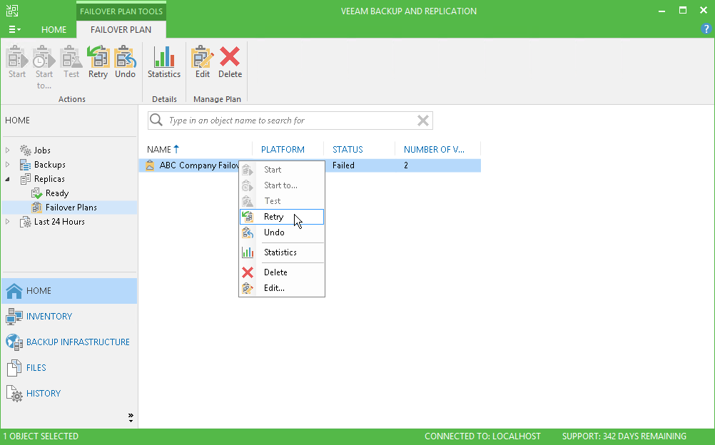Screen dimensions: 715x445
Task: Sort by NUMBER OF V... column header
Action: point(434,150)
